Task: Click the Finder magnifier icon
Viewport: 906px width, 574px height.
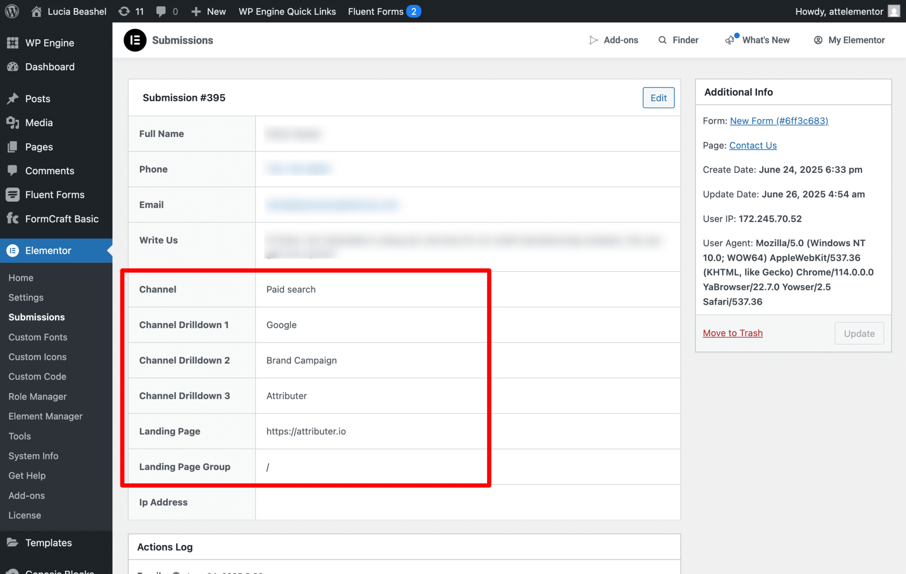Action: [662, 40]
